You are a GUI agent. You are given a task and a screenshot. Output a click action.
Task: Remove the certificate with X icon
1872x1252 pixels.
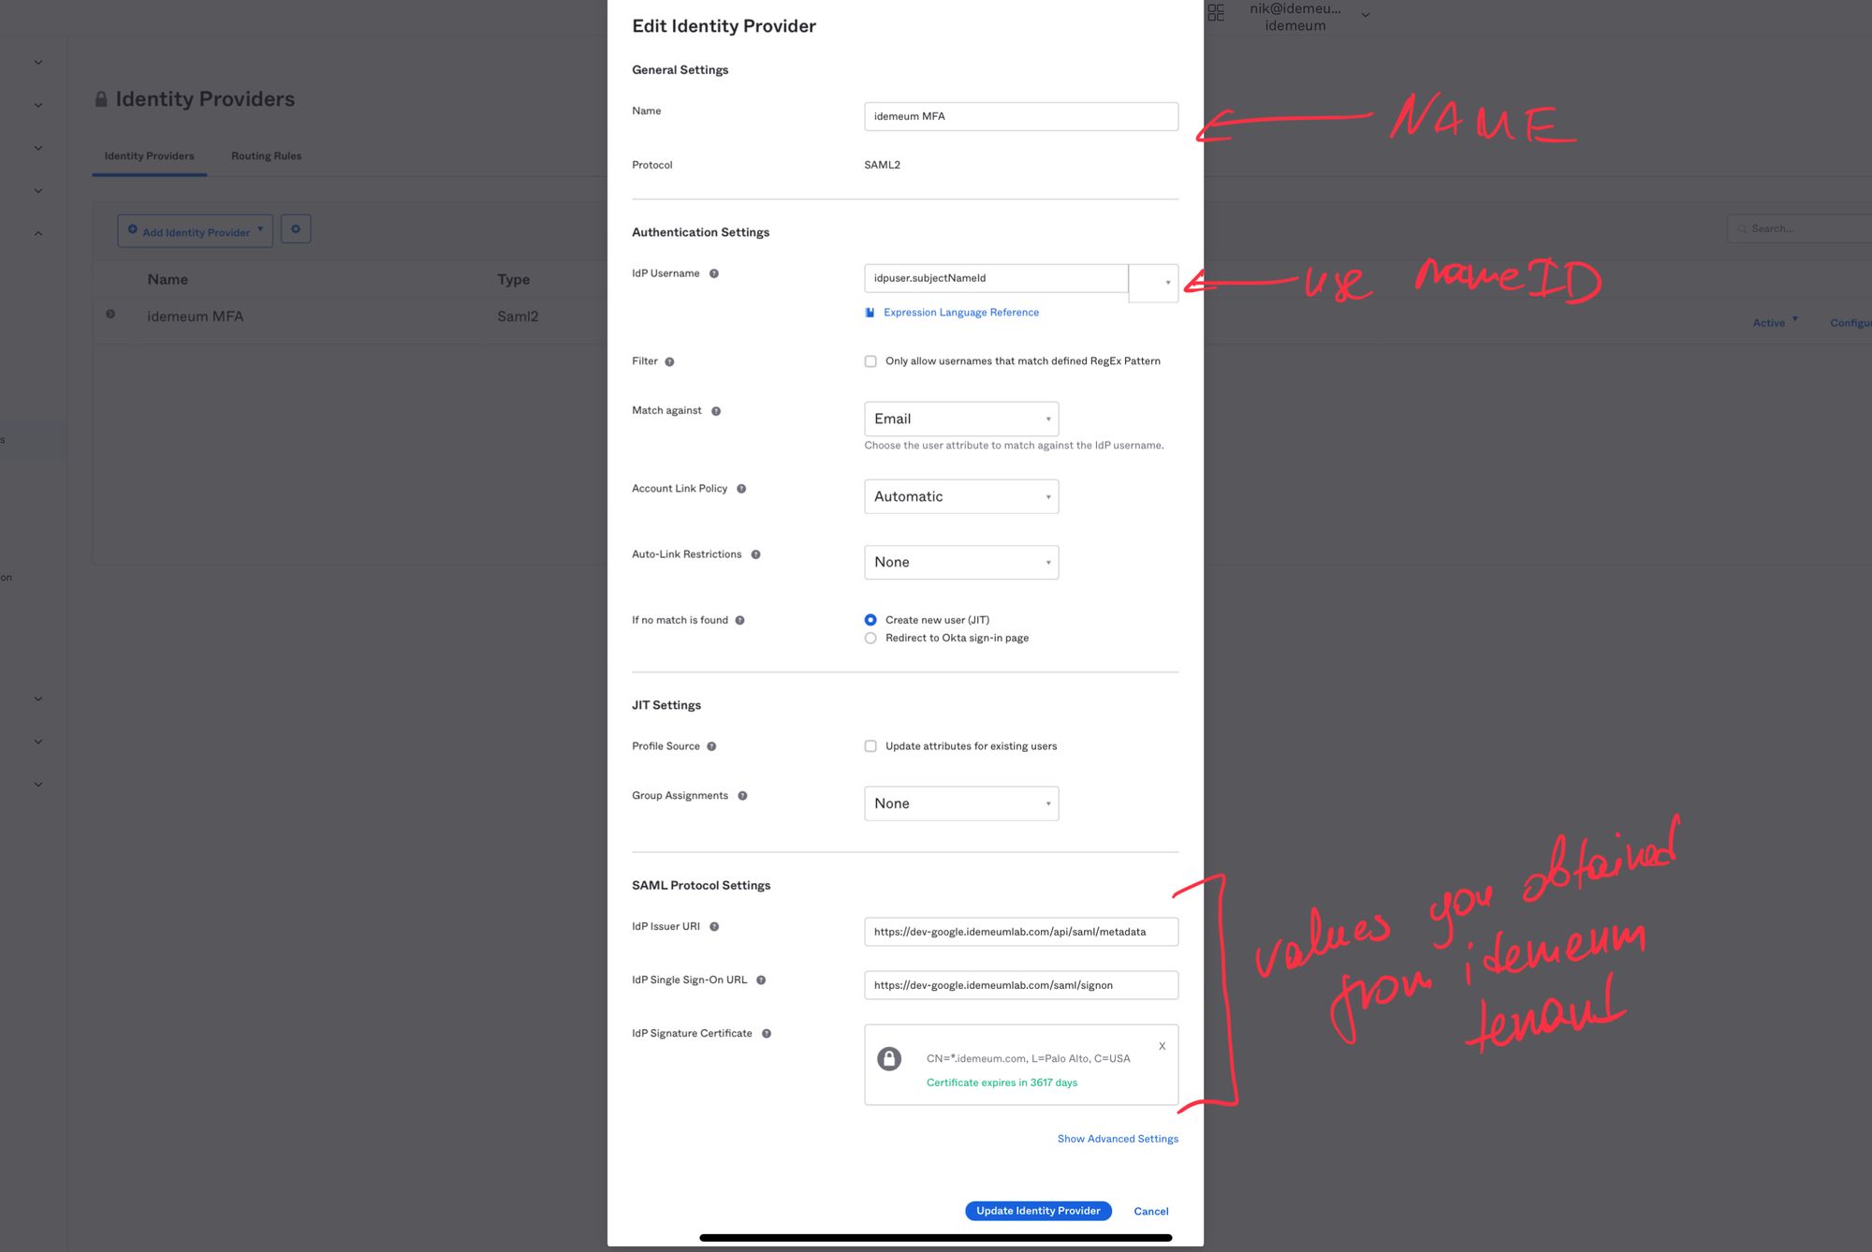(1163, 1046)
